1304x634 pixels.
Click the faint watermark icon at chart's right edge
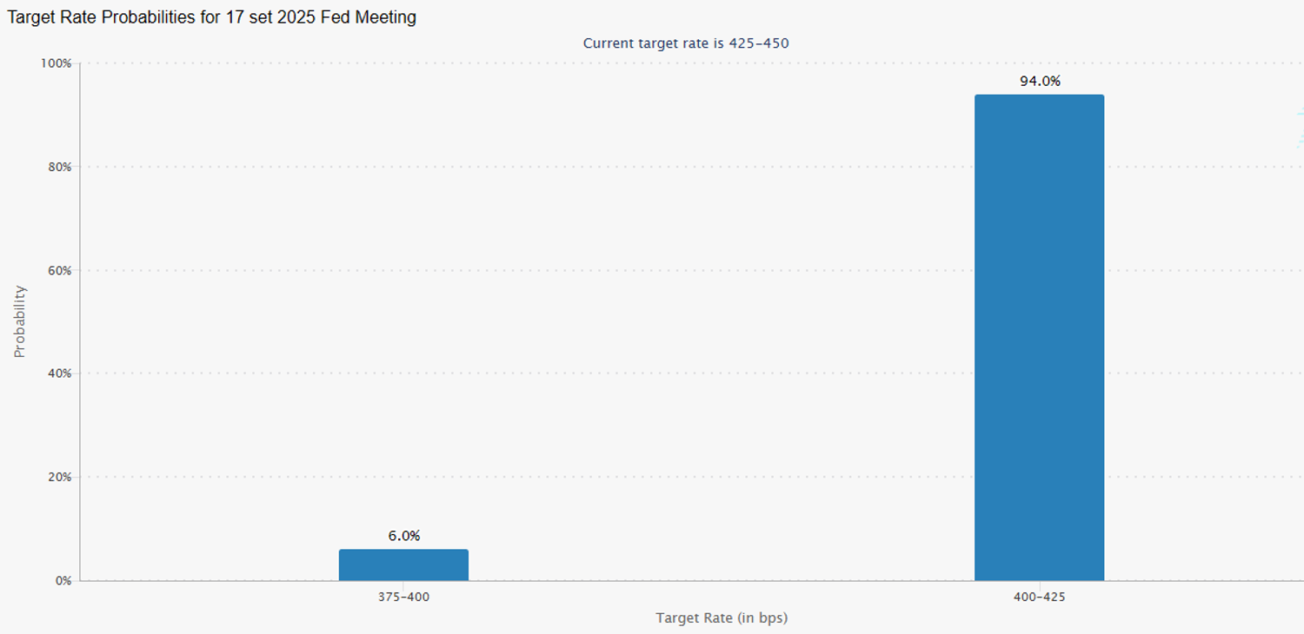click(x=1301, y=126)
